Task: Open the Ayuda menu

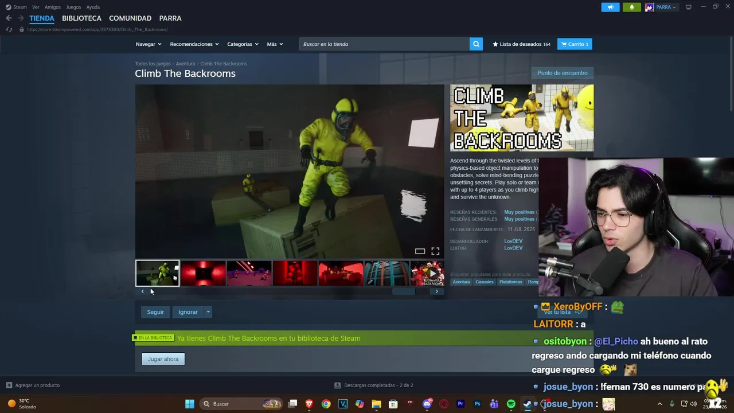Action: [x=93, y=7]
